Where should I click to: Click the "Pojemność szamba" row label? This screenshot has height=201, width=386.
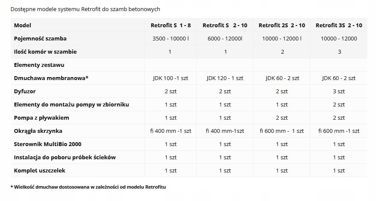tap(40, 39)
